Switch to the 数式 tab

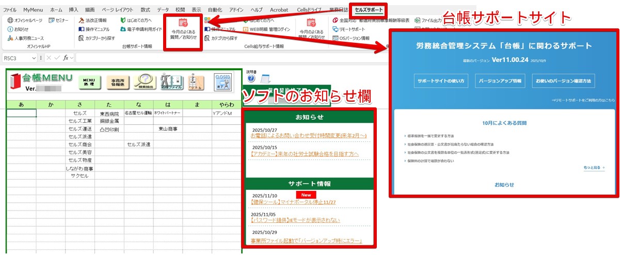pos(146,10)
